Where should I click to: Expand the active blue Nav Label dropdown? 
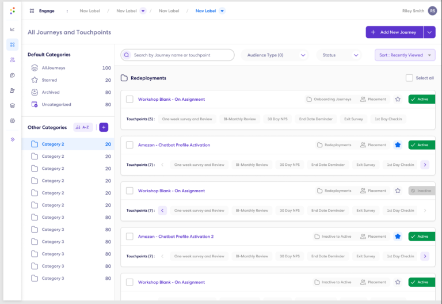pyautogui.click(x=222, y=11)
